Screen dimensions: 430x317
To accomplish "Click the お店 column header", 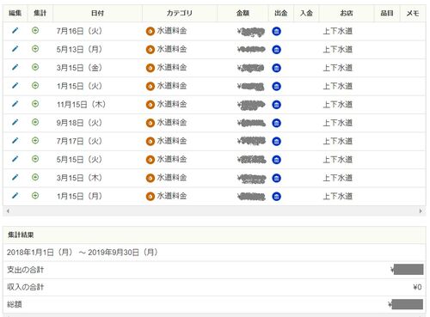I will [x=347, y=13].
